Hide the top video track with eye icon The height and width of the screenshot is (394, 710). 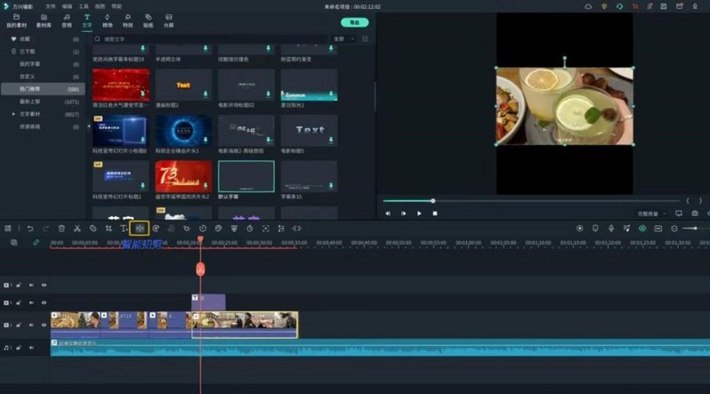[x=44, y=285]
